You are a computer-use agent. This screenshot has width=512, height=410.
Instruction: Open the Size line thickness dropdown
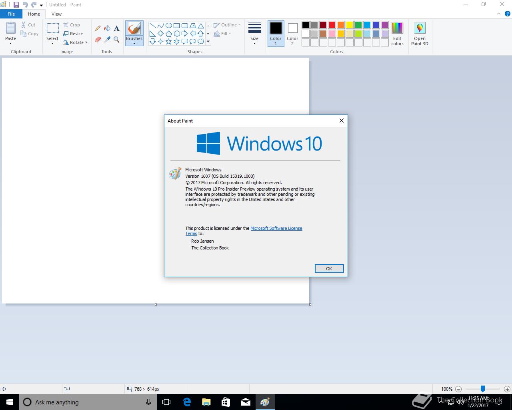tap(254, 34)
